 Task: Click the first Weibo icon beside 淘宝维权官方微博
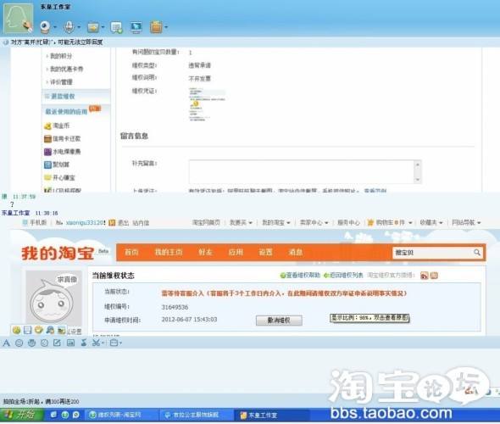click(x=424, y=276)
